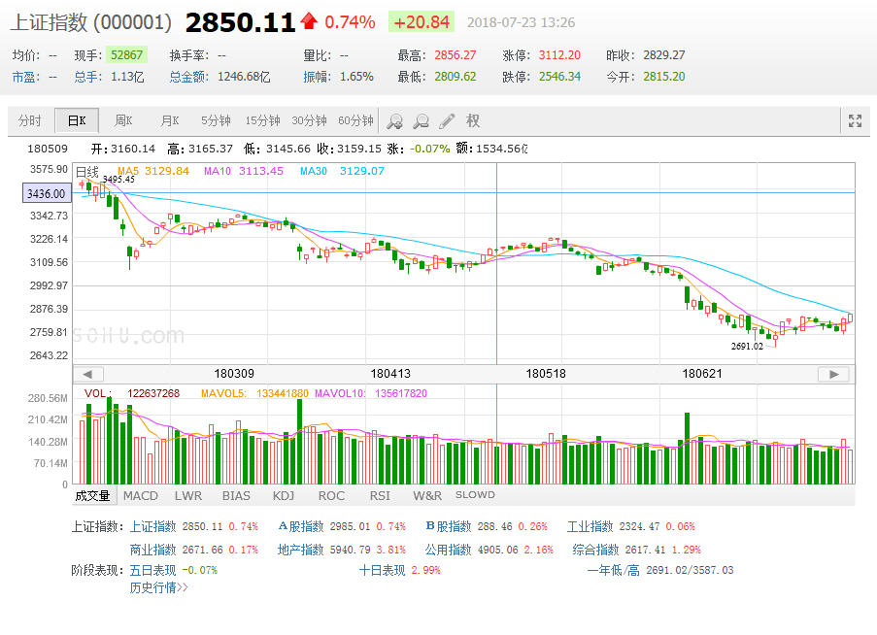Screen dimensions: 877x635
Task: Switch indicator to MACD
Action: (x=140, y=495)
